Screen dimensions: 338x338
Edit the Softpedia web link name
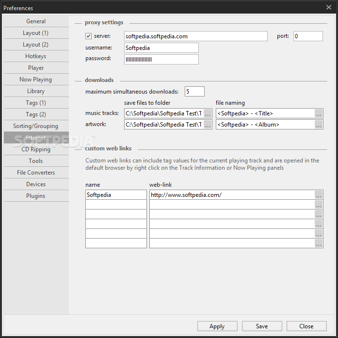(x=116, y=194)
